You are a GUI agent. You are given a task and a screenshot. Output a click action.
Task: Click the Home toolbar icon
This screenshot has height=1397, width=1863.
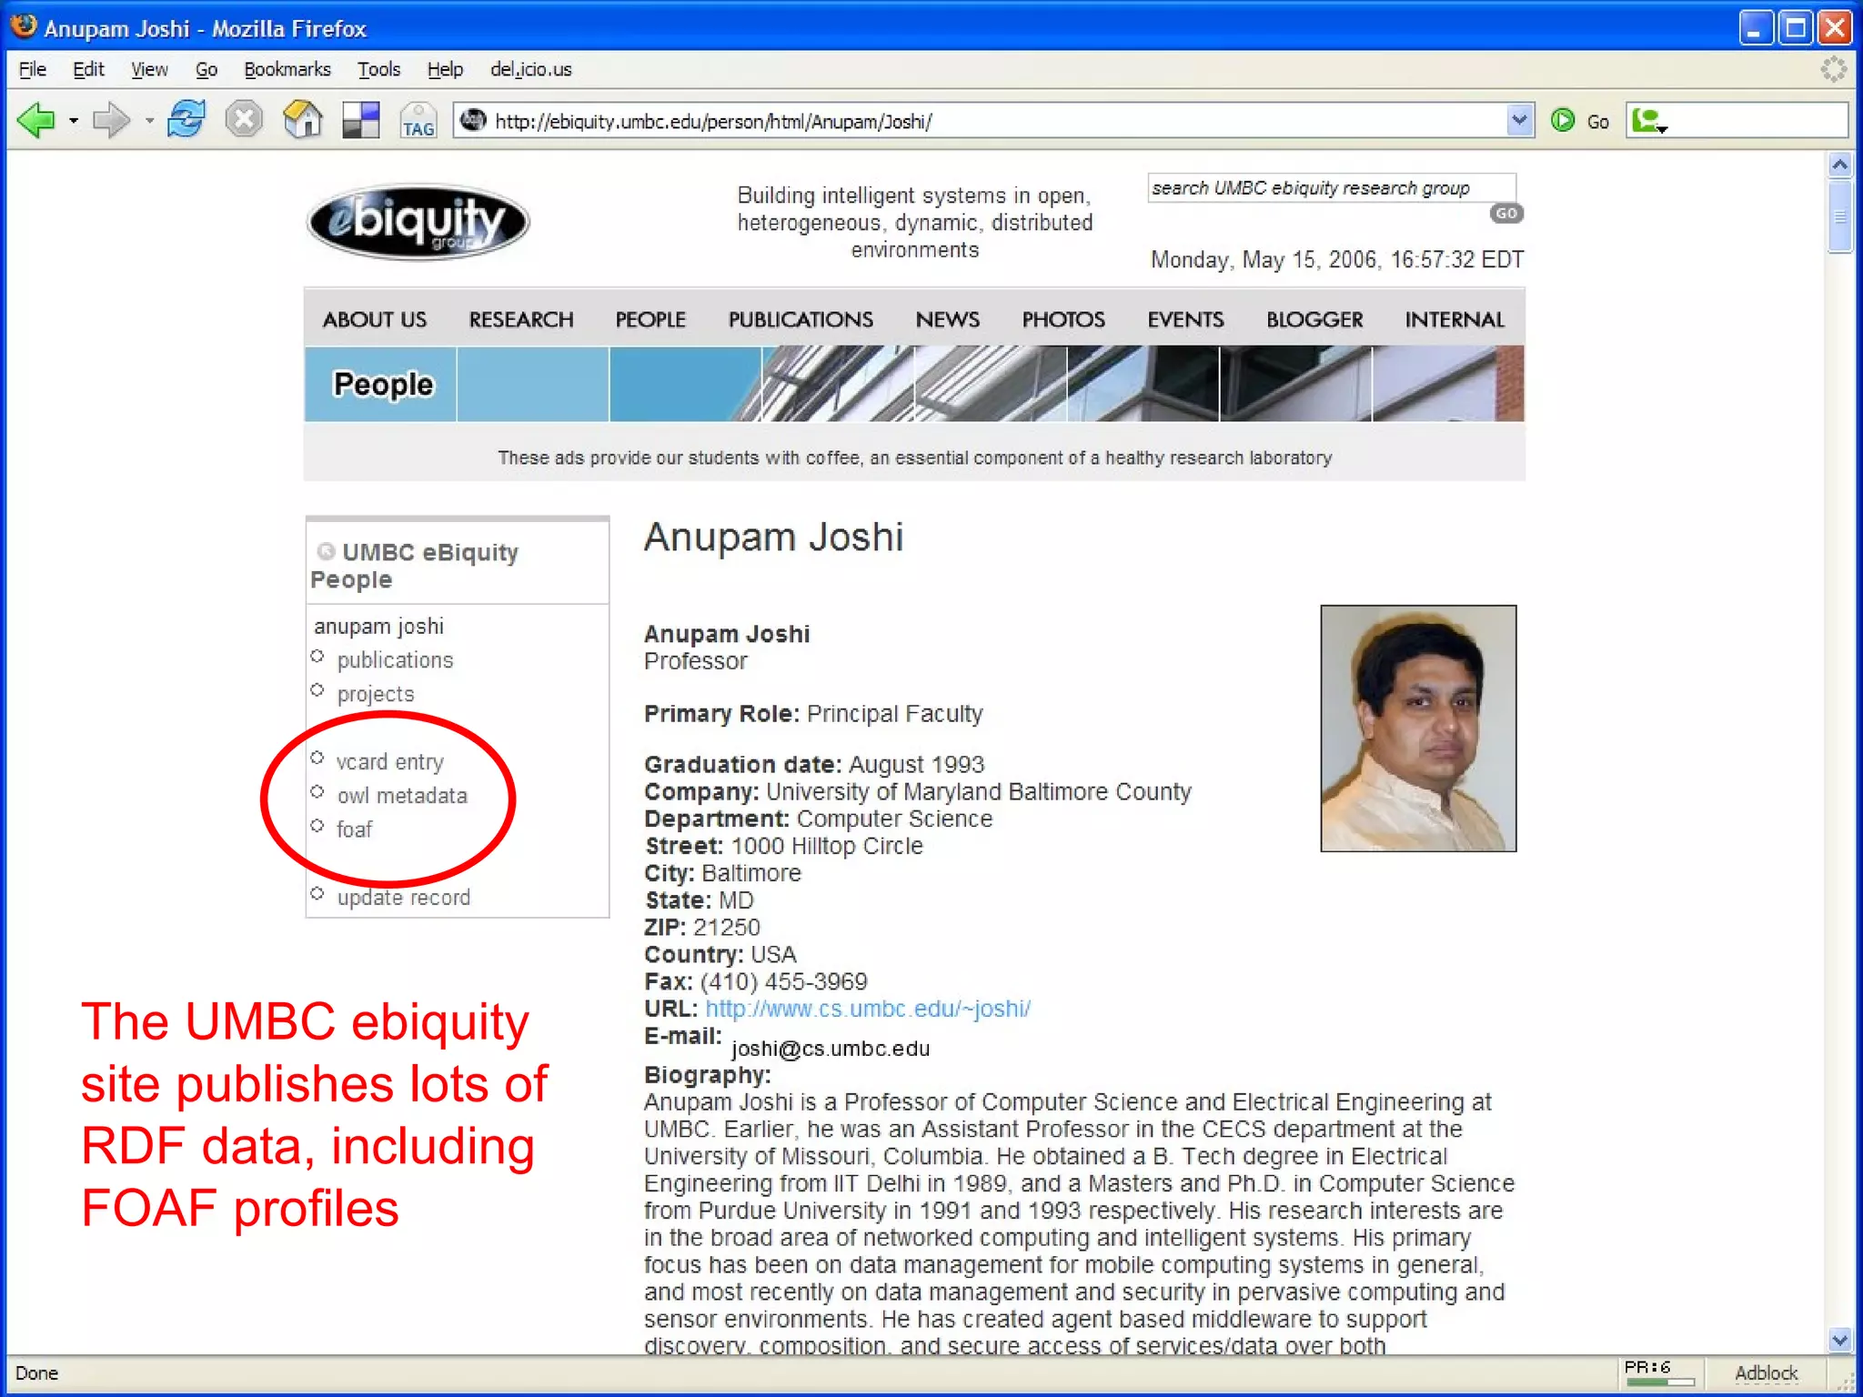pos(303,120)
